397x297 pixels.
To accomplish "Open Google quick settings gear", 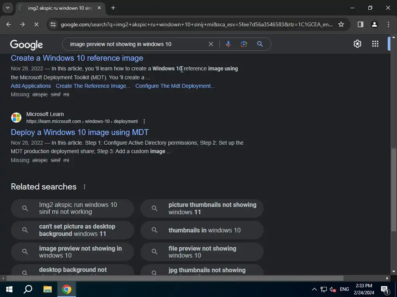I will pos(357,44).
